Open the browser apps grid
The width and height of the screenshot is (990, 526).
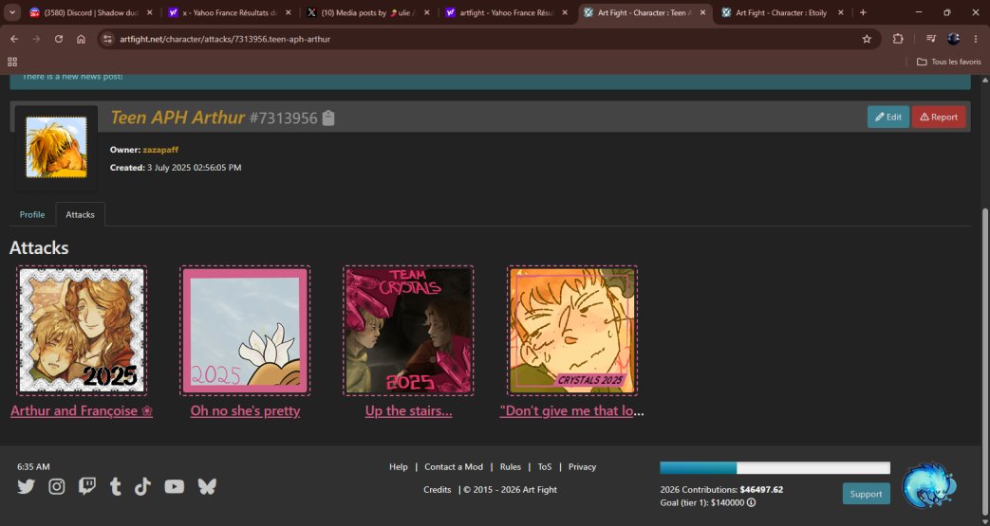(x=12, y=62)
